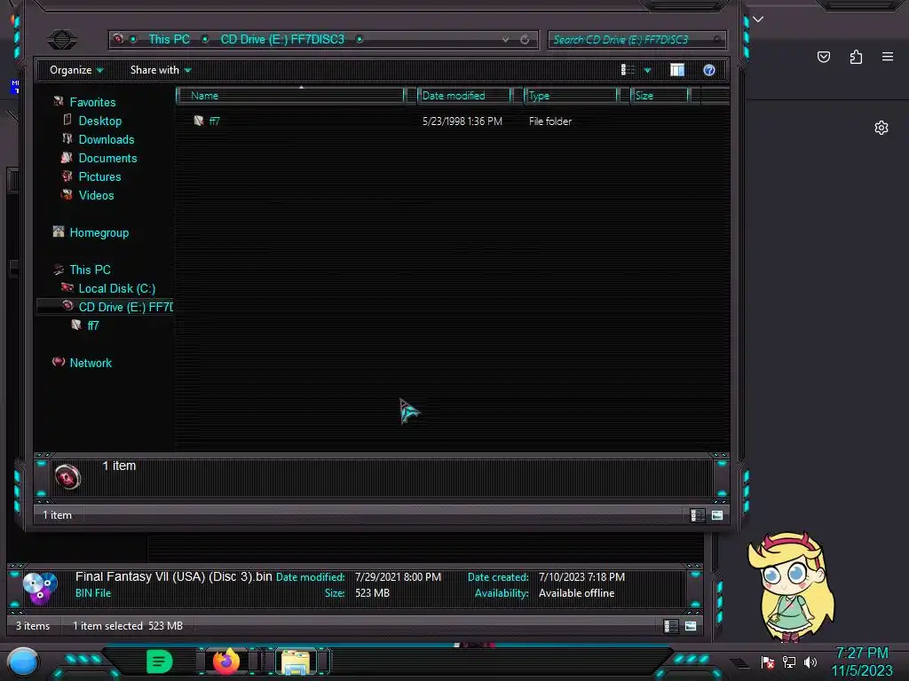
Task: Click the Homegroup icon
Action: (x=59, y=231)
